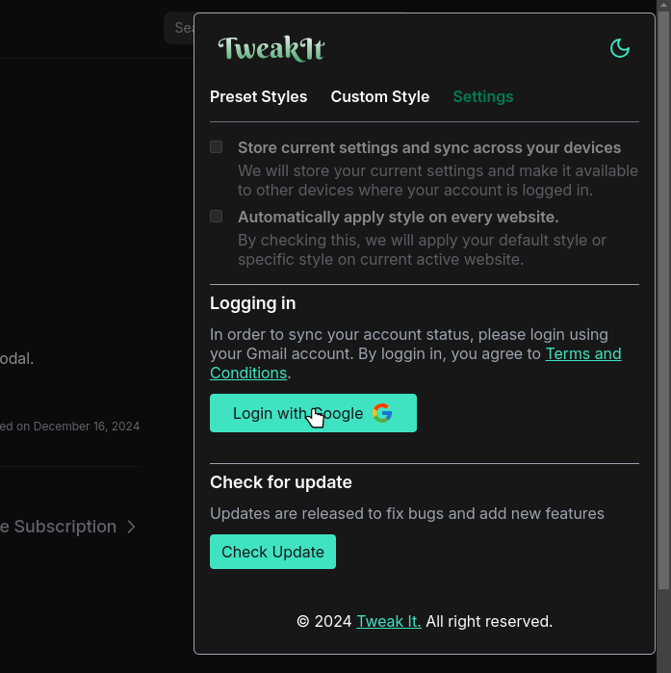This screenshot has width=671, height=673.
Task: Click the 'Check for update' section heading
Action: [281, 482]
